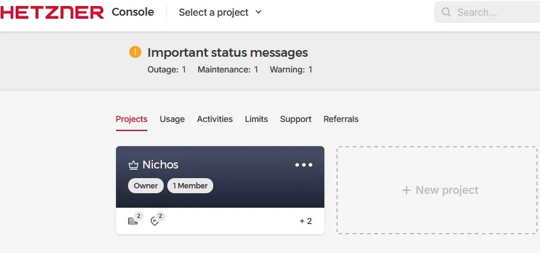Screen dimensions: 540x253
Task: Click the Hetzner logo
Action: click(52, 12)
